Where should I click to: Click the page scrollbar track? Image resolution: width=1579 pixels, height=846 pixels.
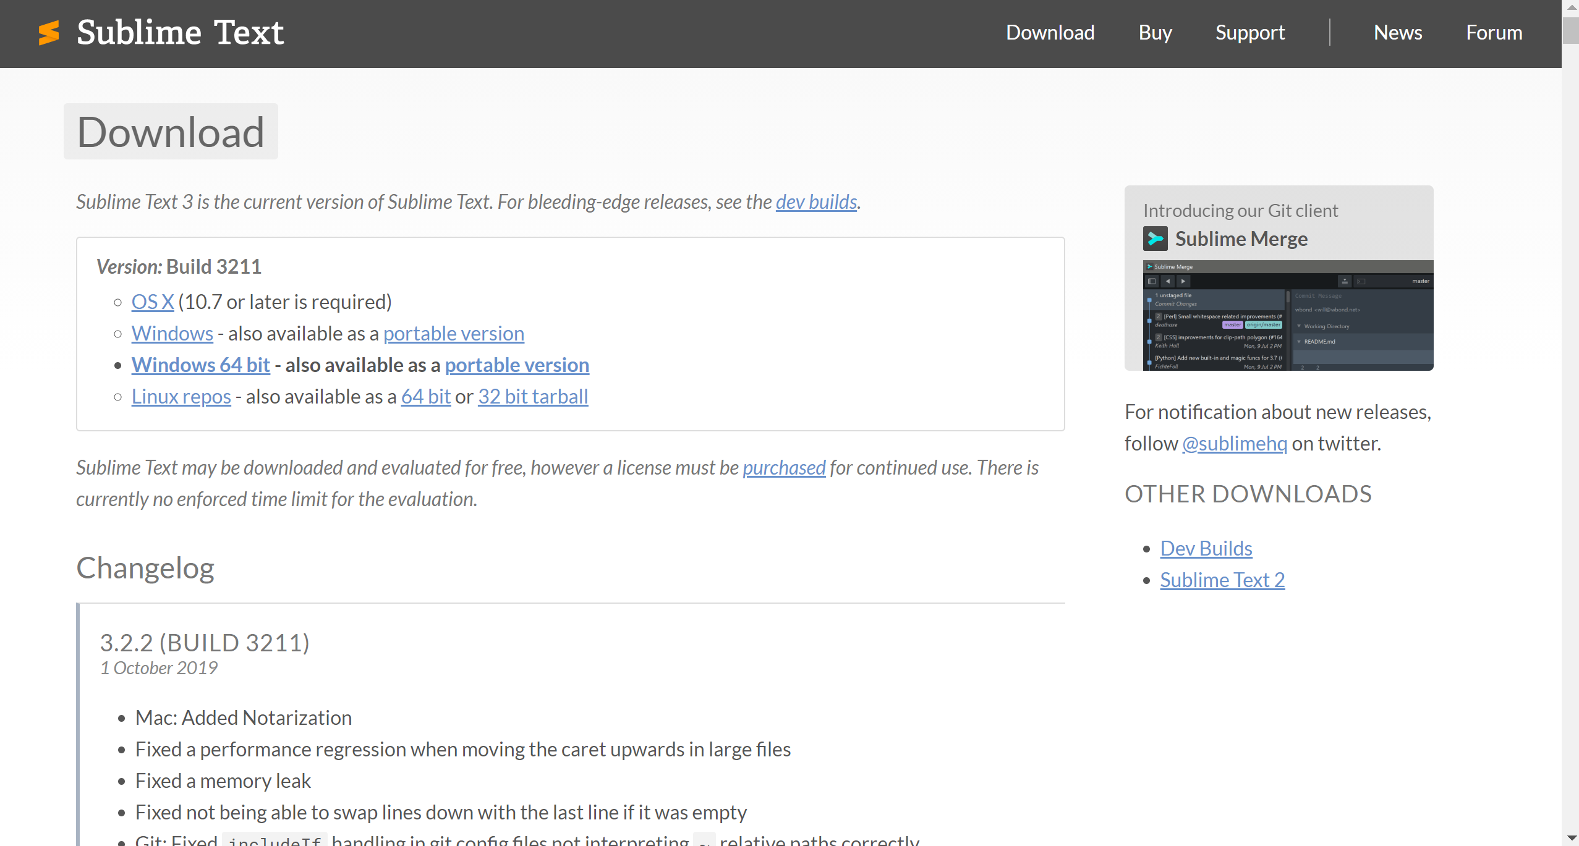pos(1570,433)
